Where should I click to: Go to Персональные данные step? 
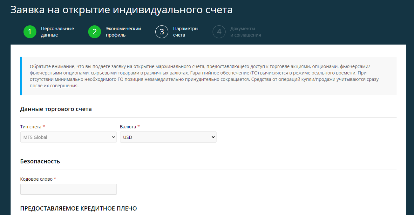pyautogui.click(x=57, y=32)
